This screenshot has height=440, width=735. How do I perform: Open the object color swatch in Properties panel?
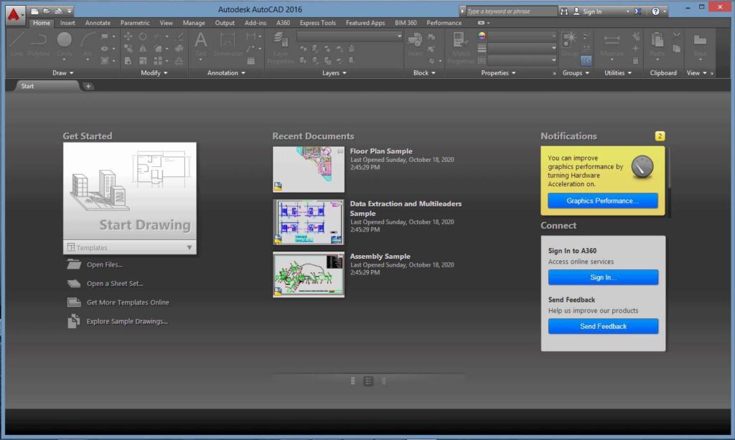(481, 37)
